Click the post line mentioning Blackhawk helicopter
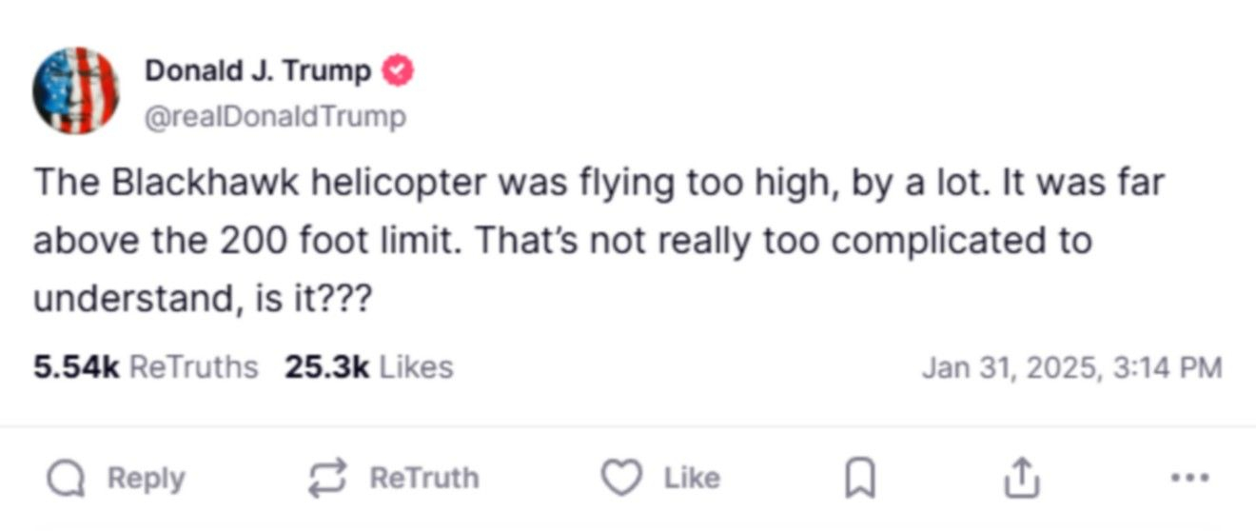This screenshot has width=1256, height=531. click(x=599, y=183)
